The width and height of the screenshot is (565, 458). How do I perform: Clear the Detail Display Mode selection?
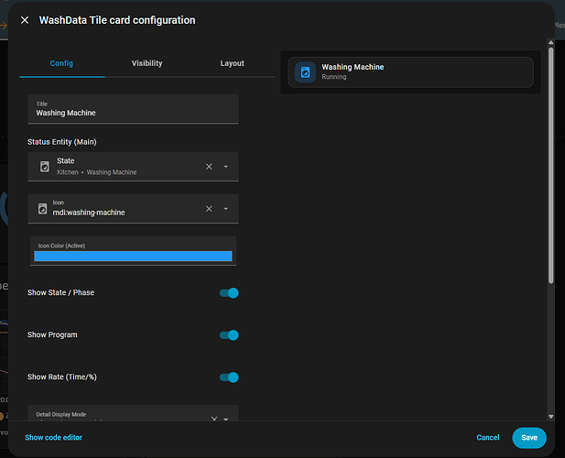pyautogui.click(x=214, y=419)
